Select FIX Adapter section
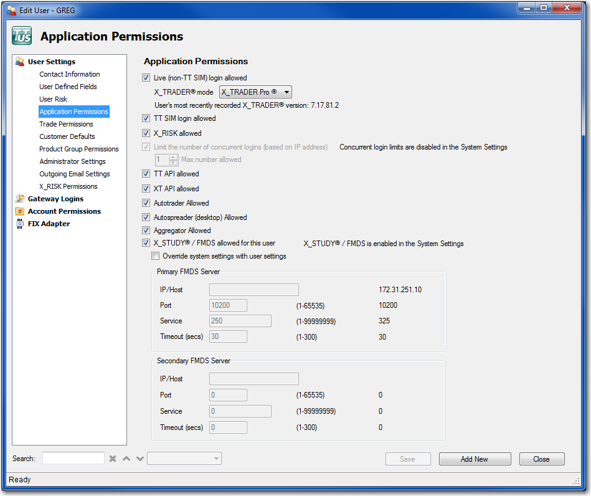This screenshot has width=591, height=496. [x=49, y=224]
